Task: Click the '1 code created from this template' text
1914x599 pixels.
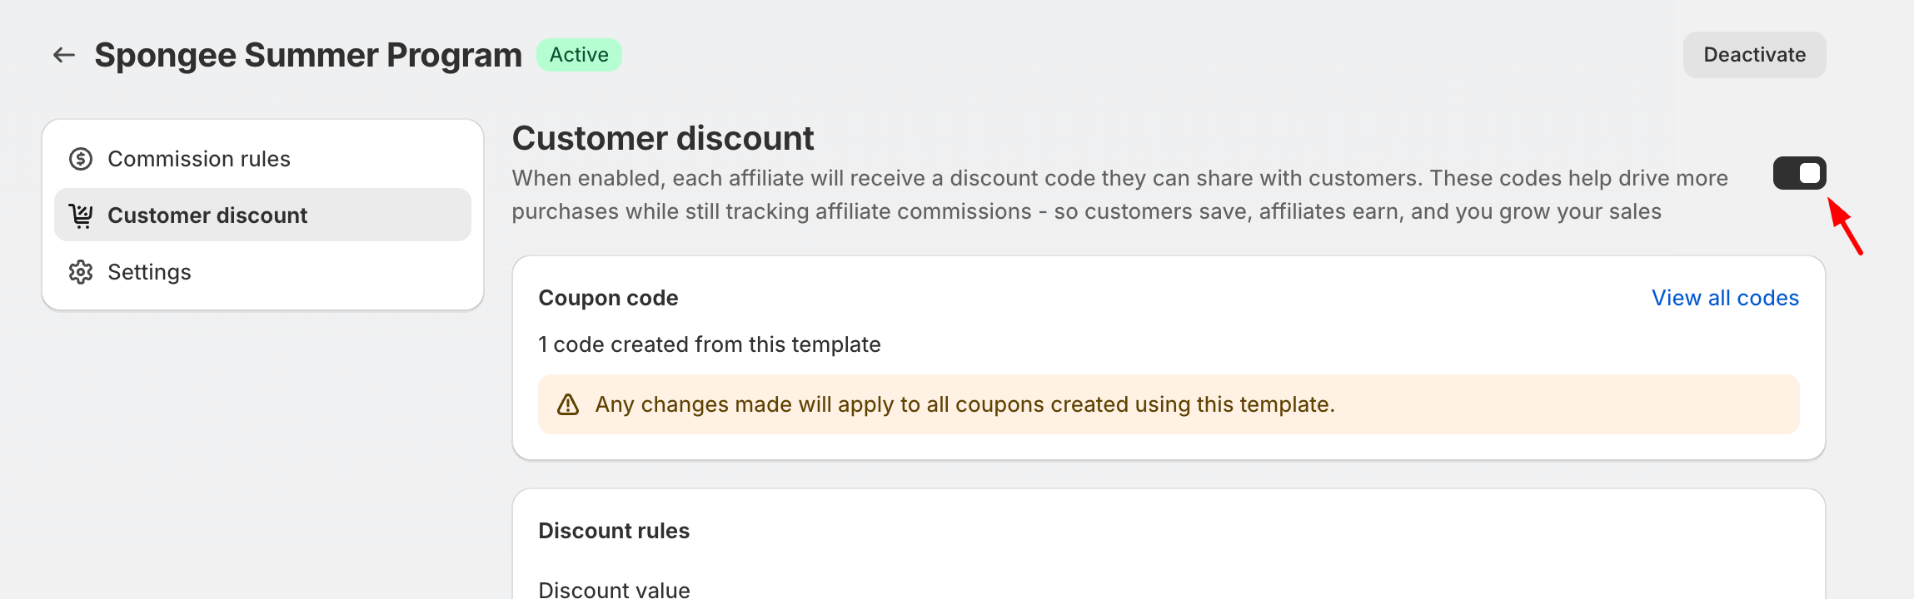Action: coord(710,344)
